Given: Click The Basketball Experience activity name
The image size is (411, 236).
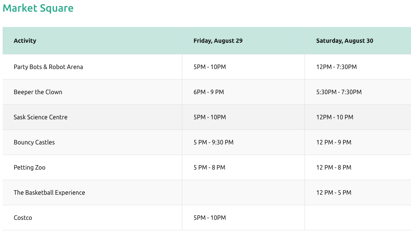Looking at the screenshot, I should (49, 192).
